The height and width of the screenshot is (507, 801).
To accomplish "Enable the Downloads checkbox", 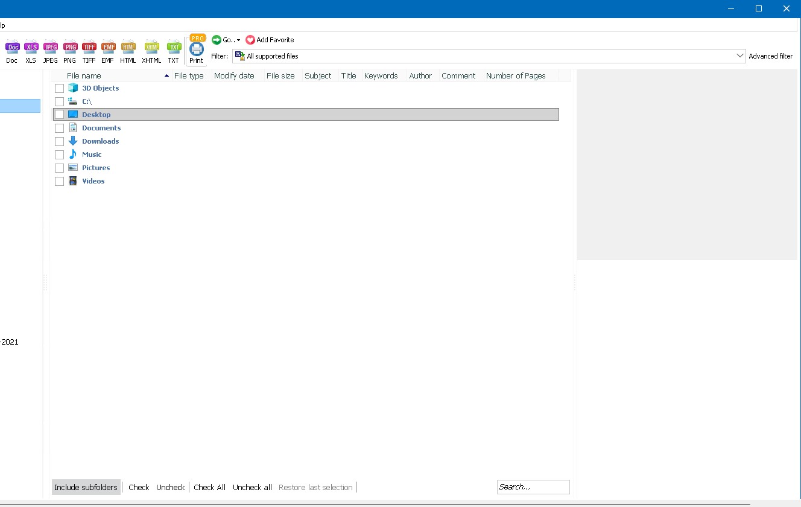I will (x=59, y=141).
